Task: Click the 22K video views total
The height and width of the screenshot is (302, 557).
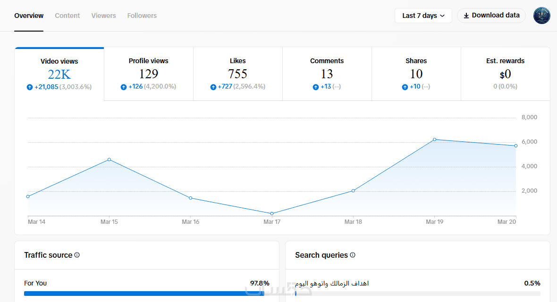Action: coord(59,74)
